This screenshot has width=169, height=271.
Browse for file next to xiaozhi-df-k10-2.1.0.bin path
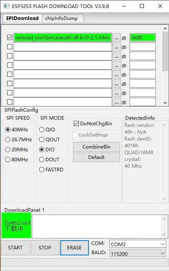[x=117, y=38]
